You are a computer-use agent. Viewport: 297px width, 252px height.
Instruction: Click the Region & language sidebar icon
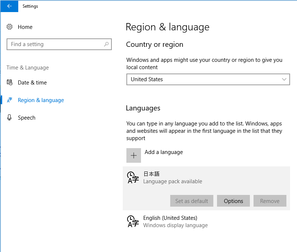coord(9,100)
